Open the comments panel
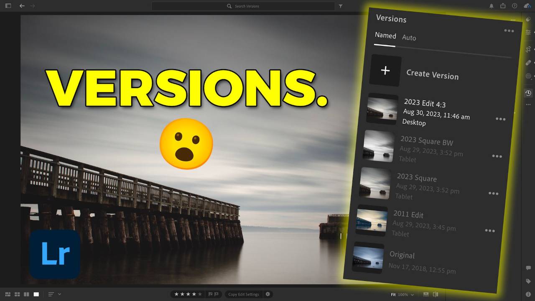Viewport: 535px width, 301px height. coord(528,268)
